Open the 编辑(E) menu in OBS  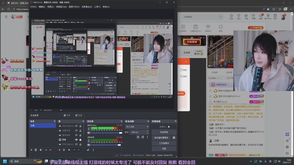42,7
